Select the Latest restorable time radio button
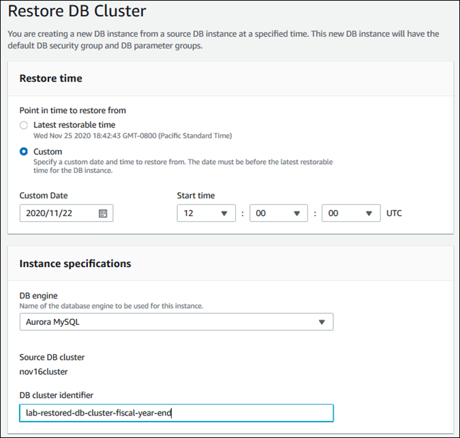The height and width of the screenshot is (438, 460). point(24,125)
